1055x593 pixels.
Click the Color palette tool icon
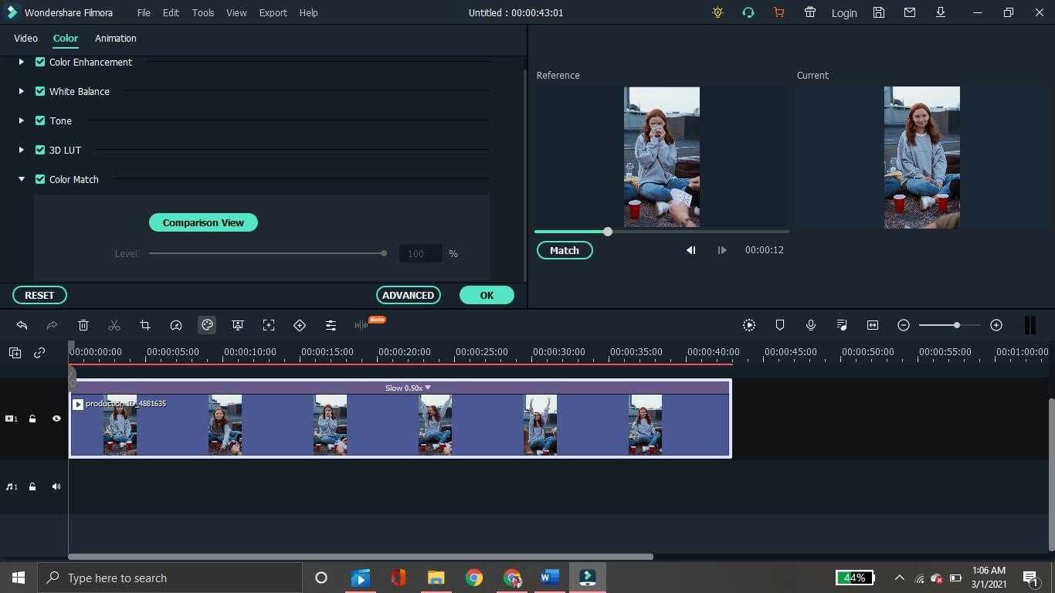coord(207,325)
